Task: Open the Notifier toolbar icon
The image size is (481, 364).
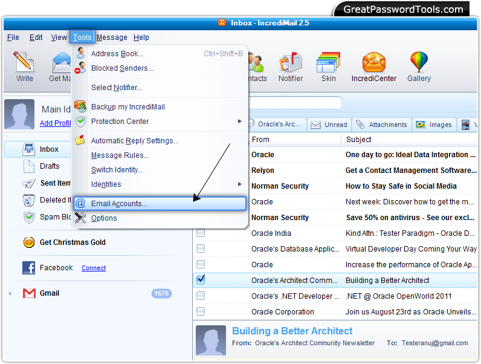Action: 291,62
